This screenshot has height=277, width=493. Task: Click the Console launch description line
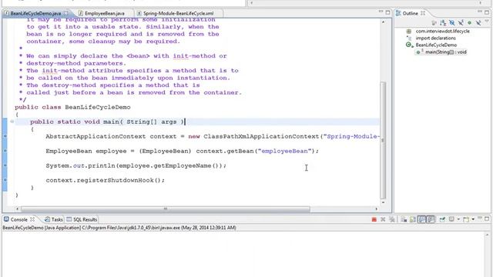(119, 228)
